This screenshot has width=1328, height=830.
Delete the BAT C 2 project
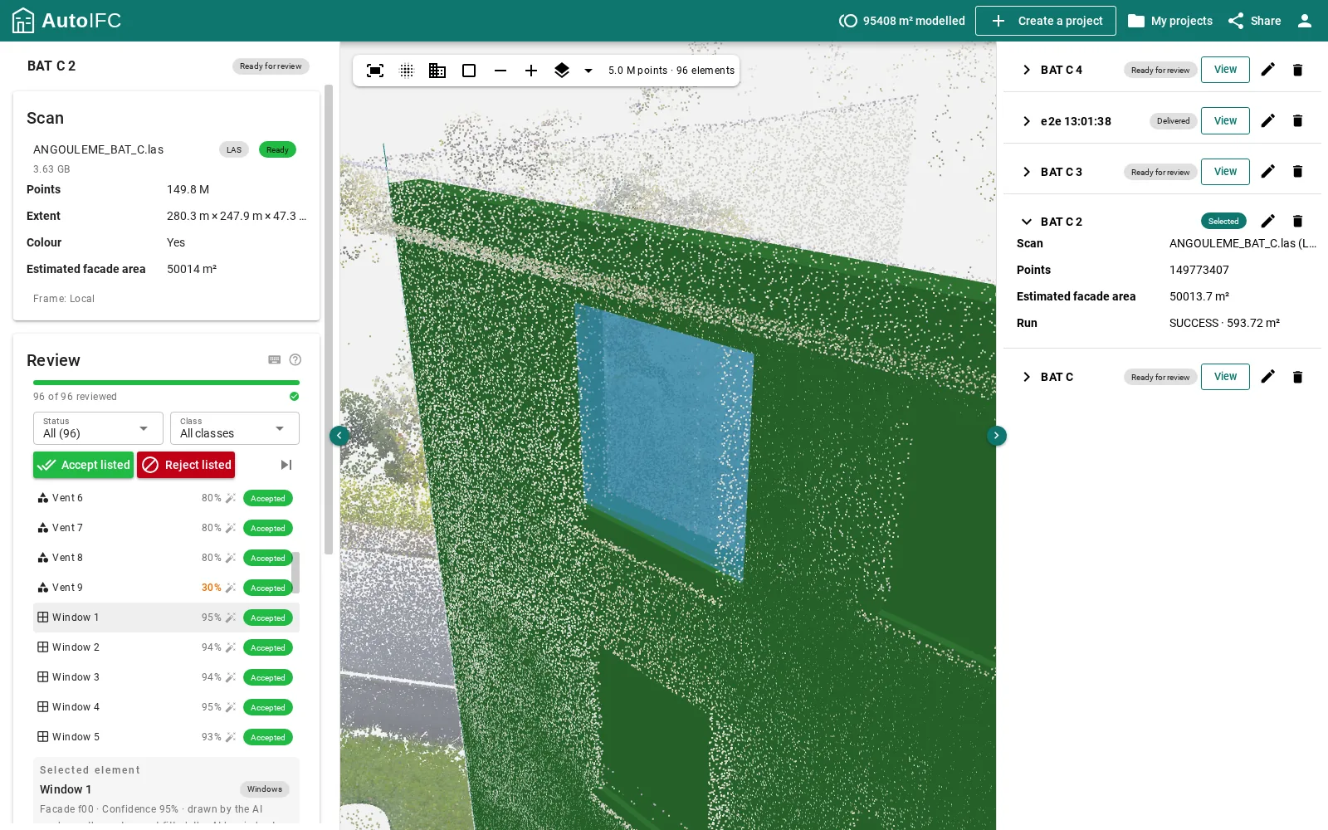[x=1298, y=222]
